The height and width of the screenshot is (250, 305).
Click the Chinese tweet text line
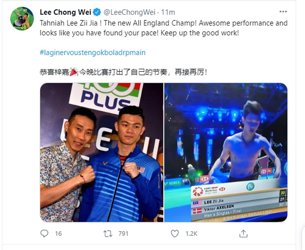tap(123, 72)
